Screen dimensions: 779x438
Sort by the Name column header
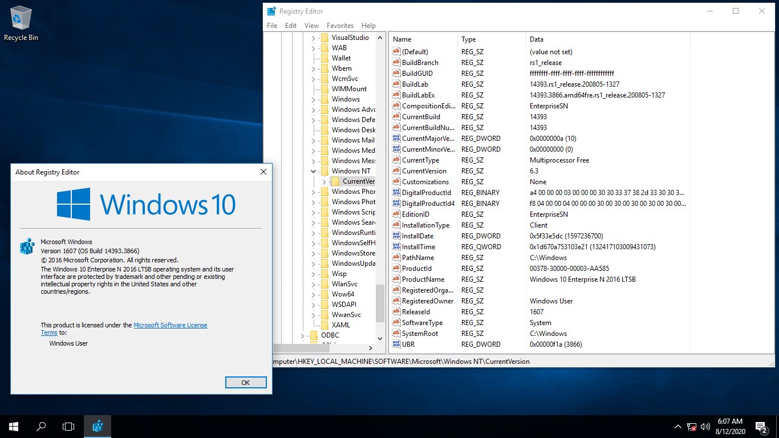click(424, 39)
